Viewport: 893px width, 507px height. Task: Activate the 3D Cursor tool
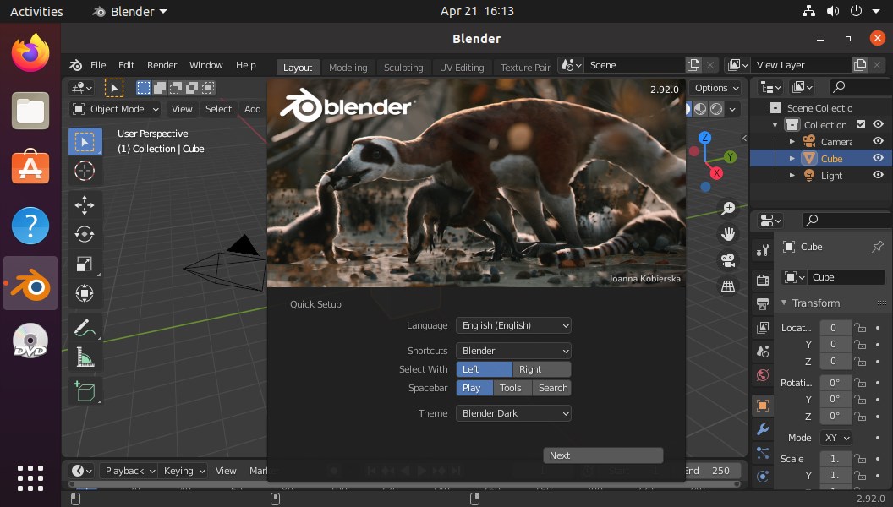[x=85, y=171]
